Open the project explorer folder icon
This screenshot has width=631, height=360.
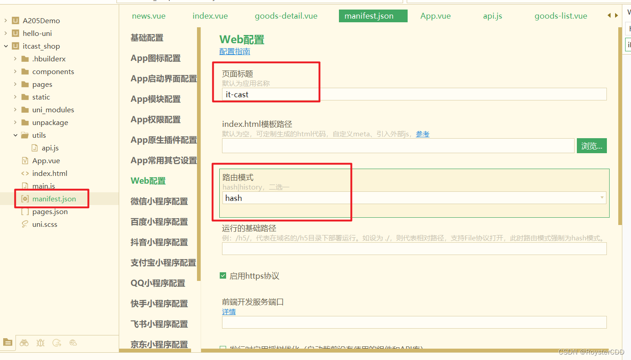pyautogui.click(x=7, y=343)
